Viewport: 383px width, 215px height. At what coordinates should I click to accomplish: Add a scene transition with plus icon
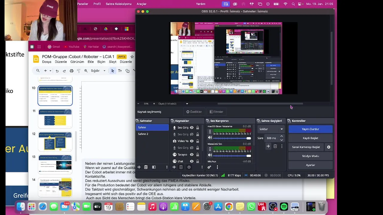[268, 146]
